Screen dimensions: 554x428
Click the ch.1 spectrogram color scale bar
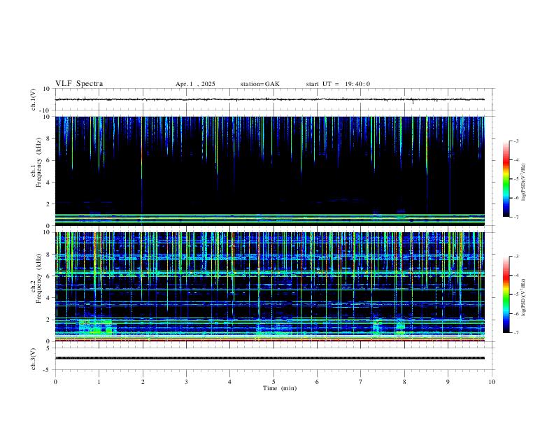[x=506, y=179]
